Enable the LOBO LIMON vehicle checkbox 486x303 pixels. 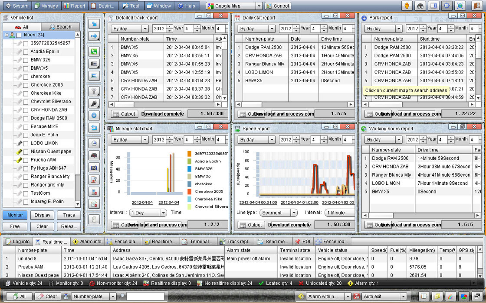(26, 143)
